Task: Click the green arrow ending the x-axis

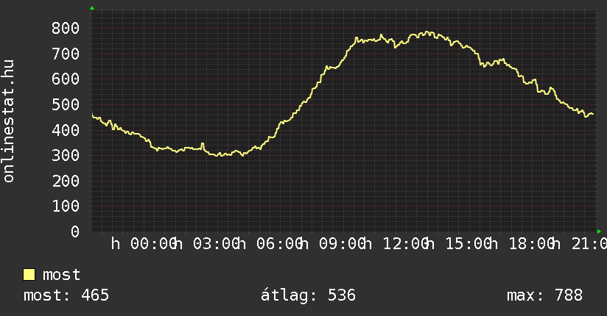Action: pos(599,231)
